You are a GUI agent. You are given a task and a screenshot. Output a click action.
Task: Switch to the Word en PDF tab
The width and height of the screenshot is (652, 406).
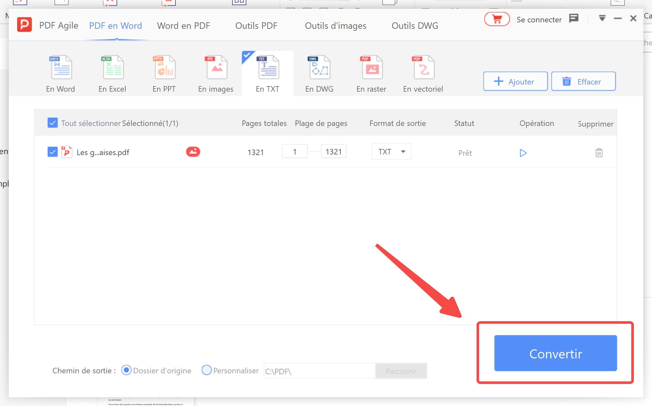click(x=184, y=26)
